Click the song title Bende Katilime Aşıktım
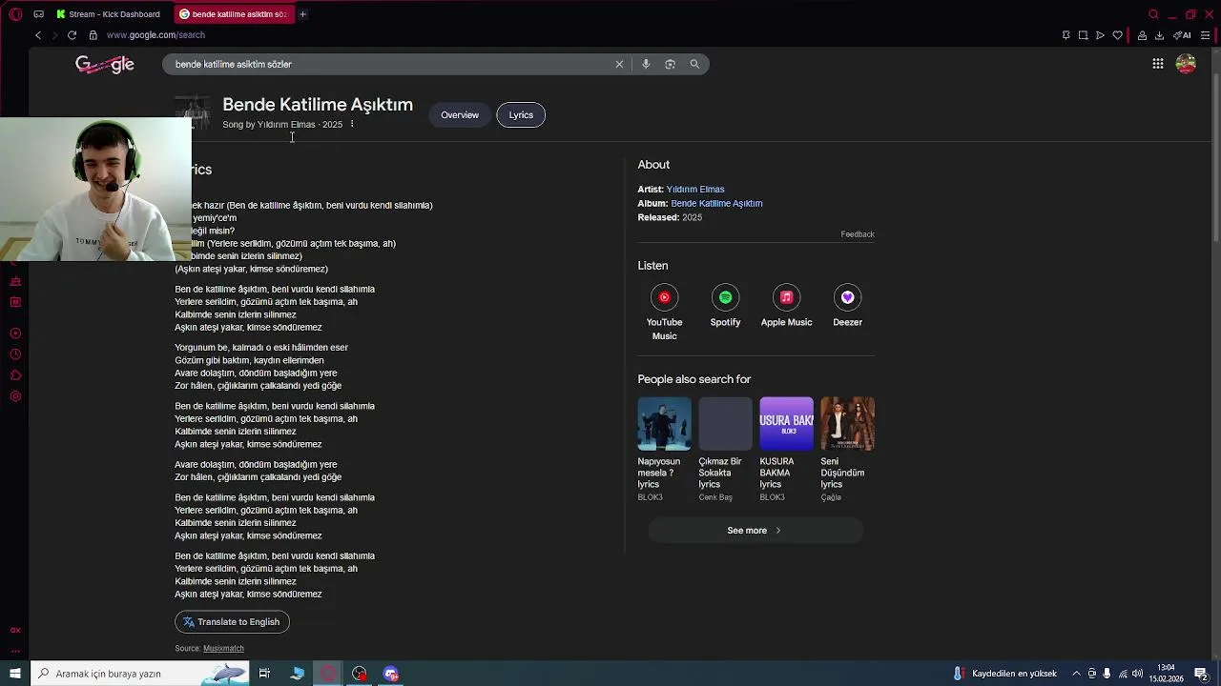1221x686 pixels. pyautogui.click(x=318, y=105)
